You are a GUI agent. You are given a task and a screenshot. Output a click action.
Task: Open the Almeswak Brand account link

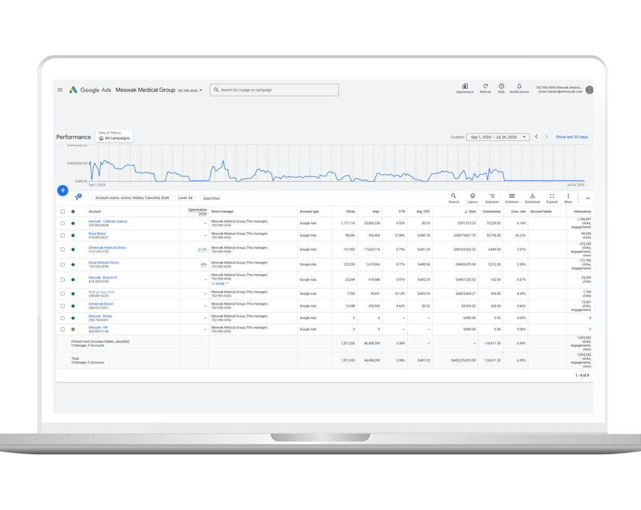pos(101,303)
